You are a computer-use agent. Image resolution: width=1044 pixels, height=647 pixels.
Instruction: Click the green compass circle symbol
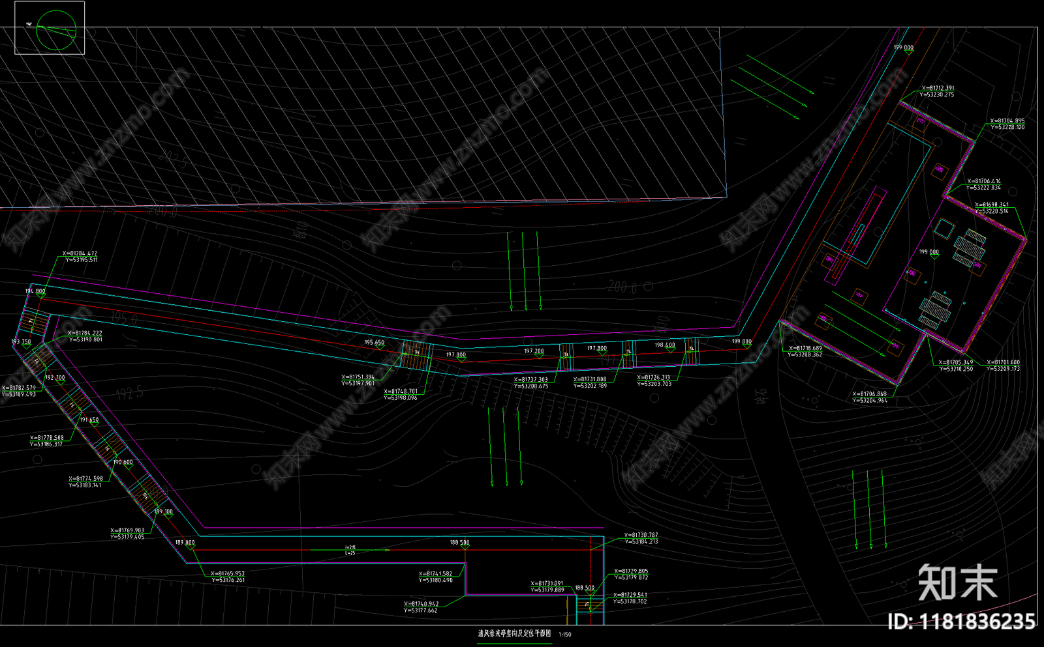click(x=56, y=30)
